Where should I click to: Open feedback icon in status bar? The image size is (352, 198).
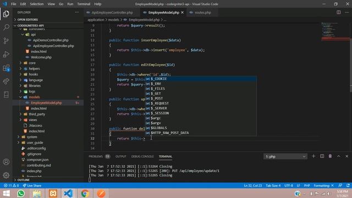[340, 186]
